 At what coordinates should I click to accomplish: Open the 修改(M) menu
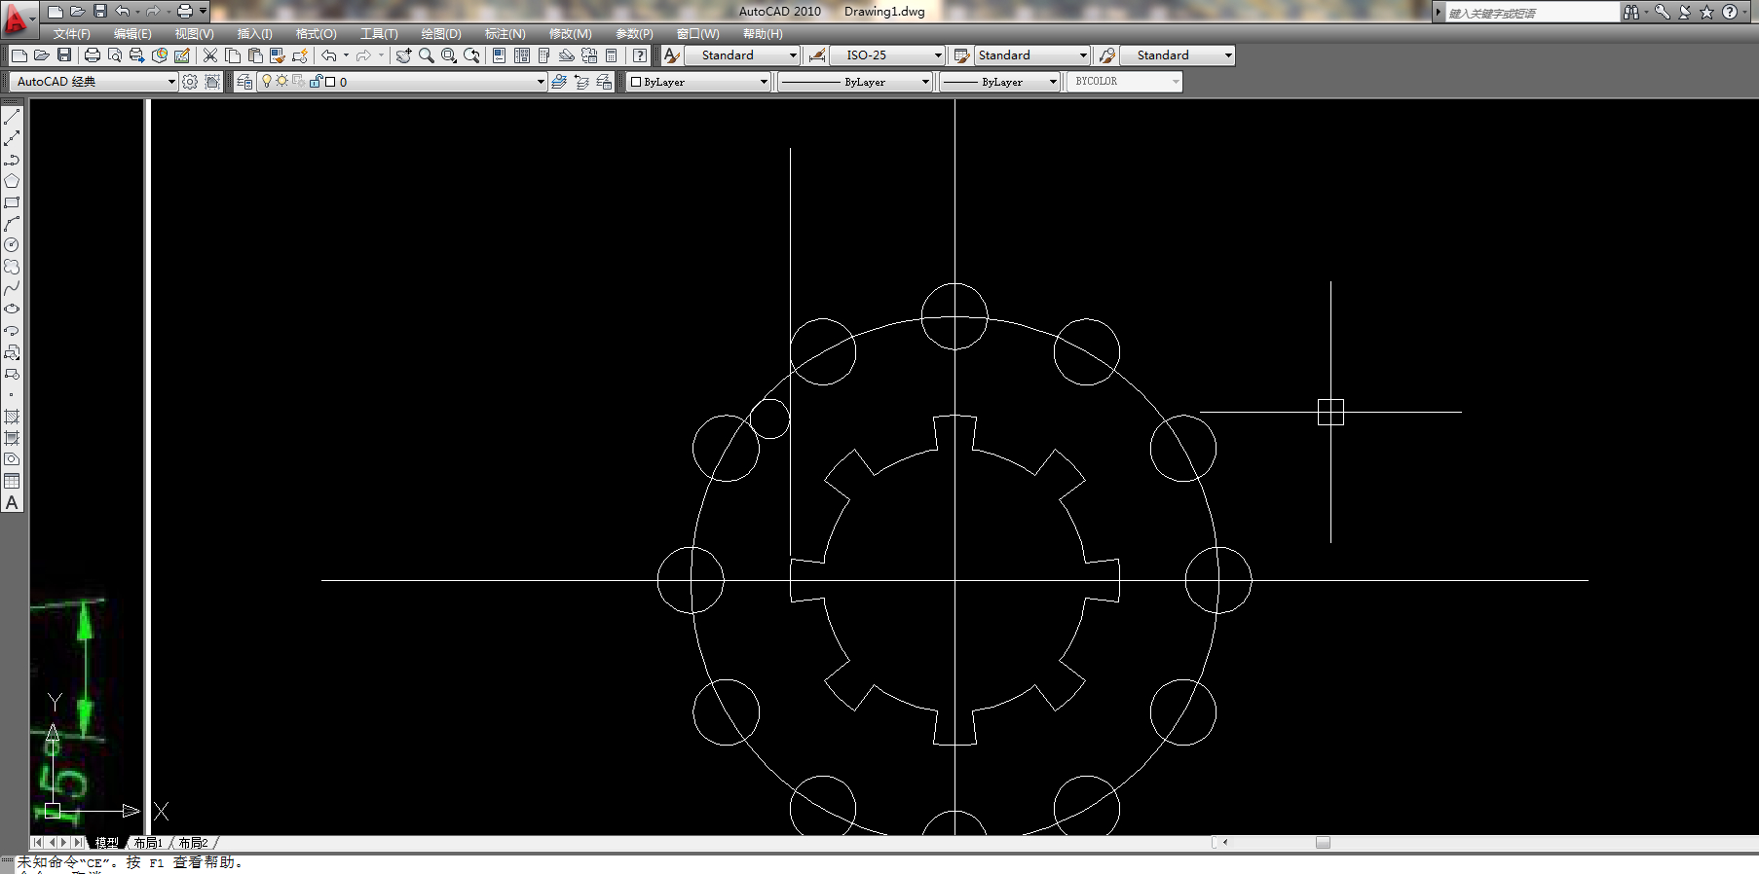coord(570,34)
